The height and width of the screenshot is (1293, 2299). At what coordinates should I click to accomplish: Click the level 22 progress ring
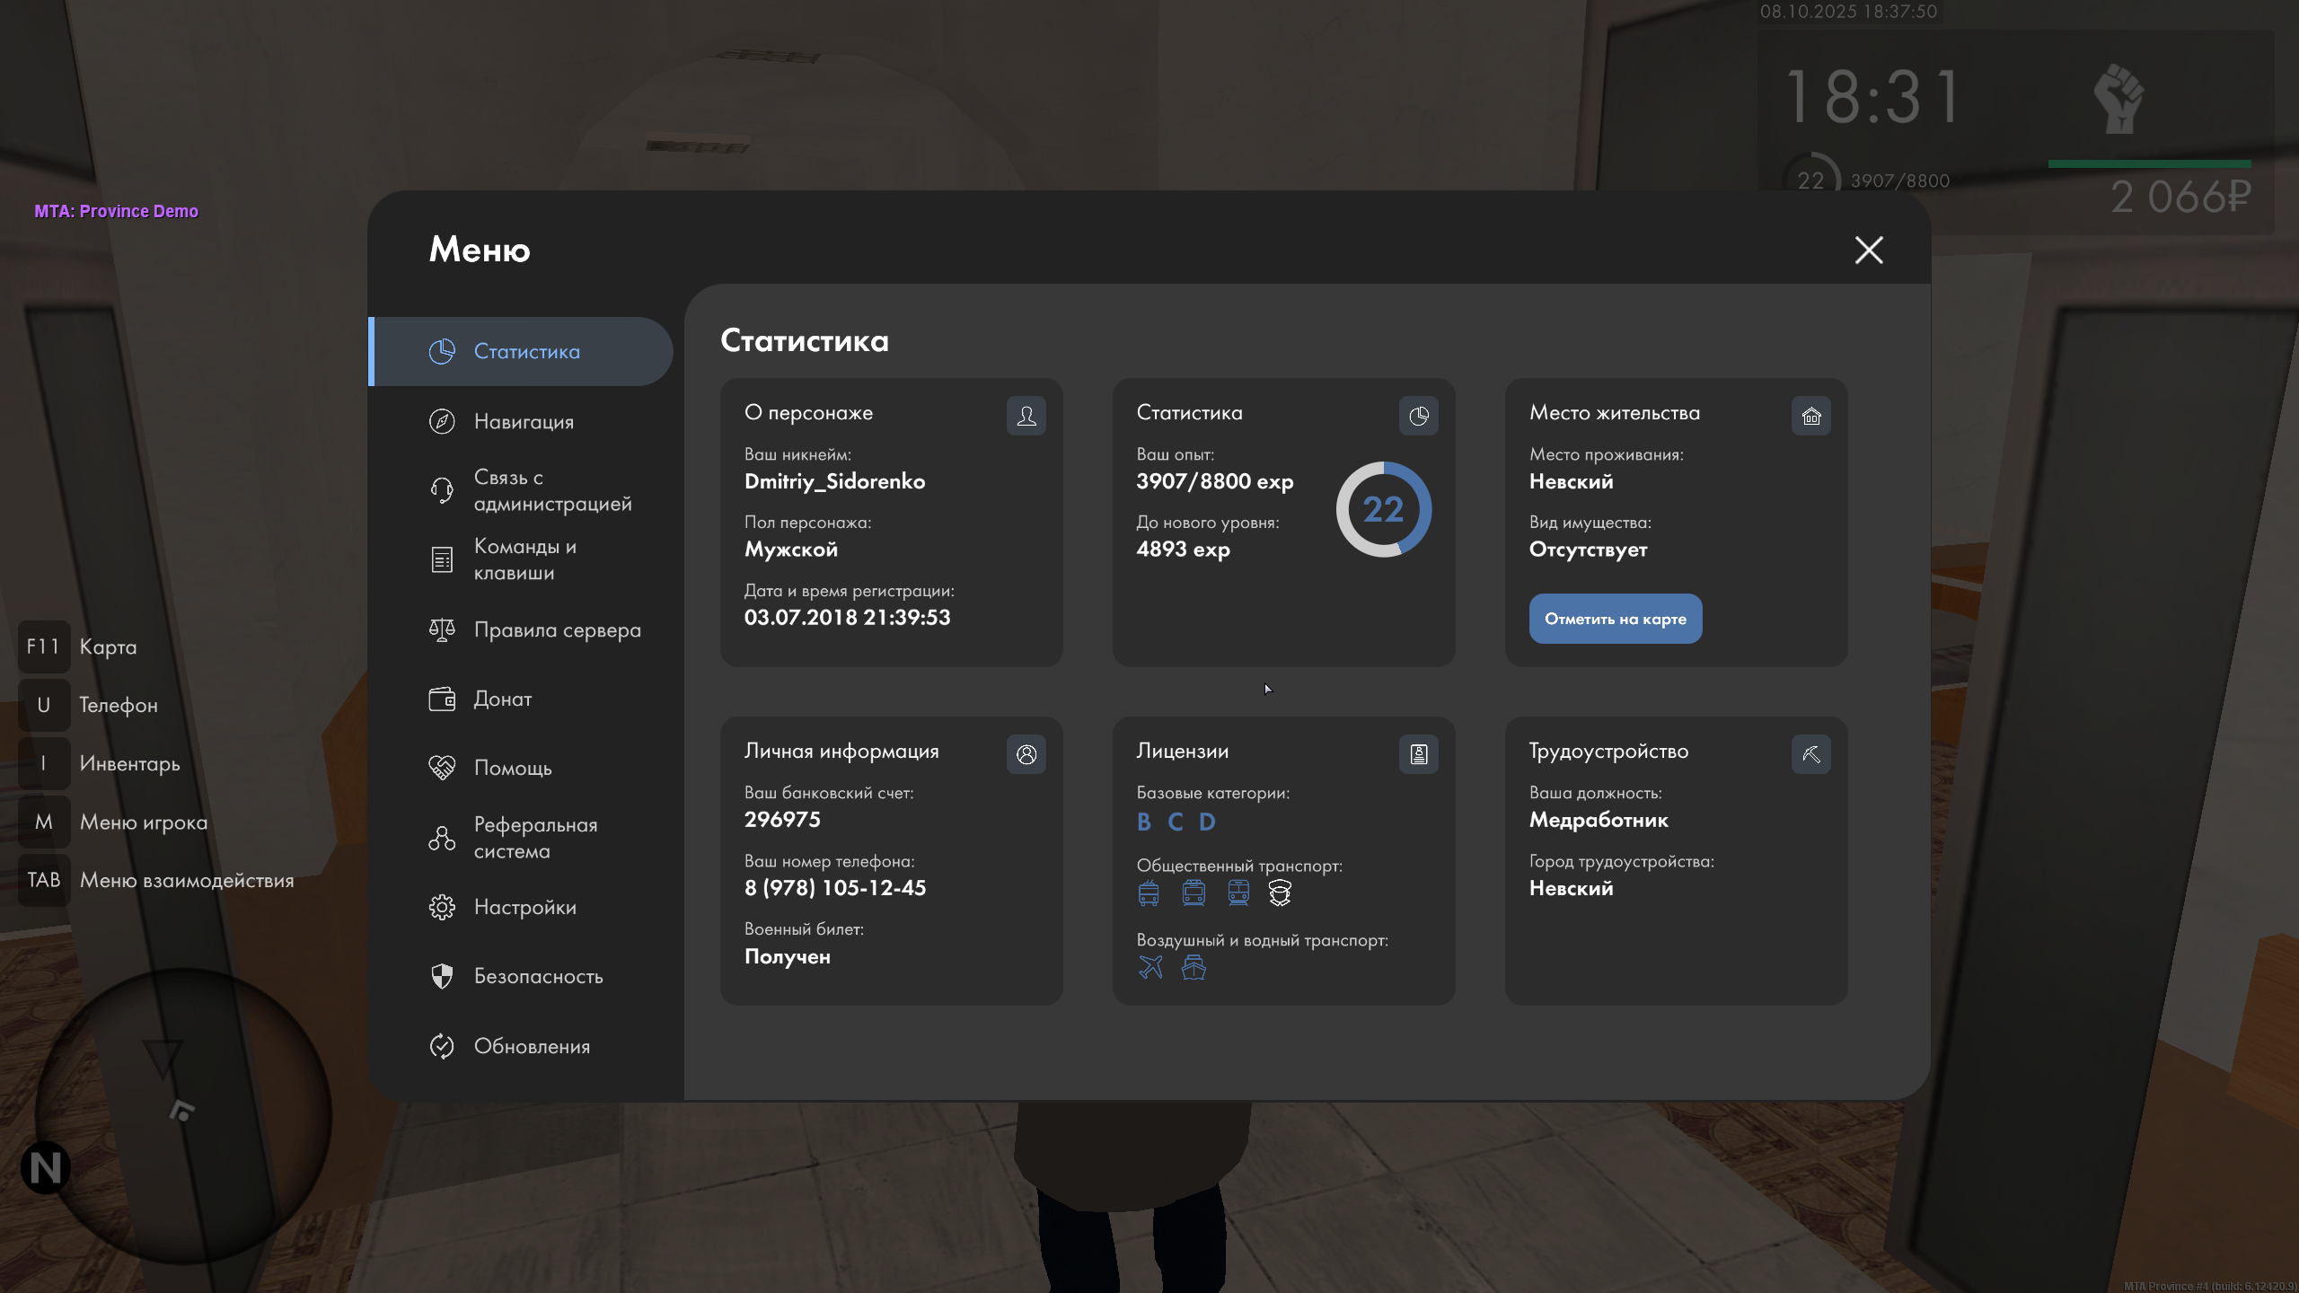[1383, 509]
